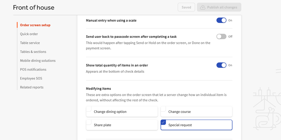Screen dimensions: 281x140
Task: Select Employee SOS in sidebar
Action: (31, 78)
